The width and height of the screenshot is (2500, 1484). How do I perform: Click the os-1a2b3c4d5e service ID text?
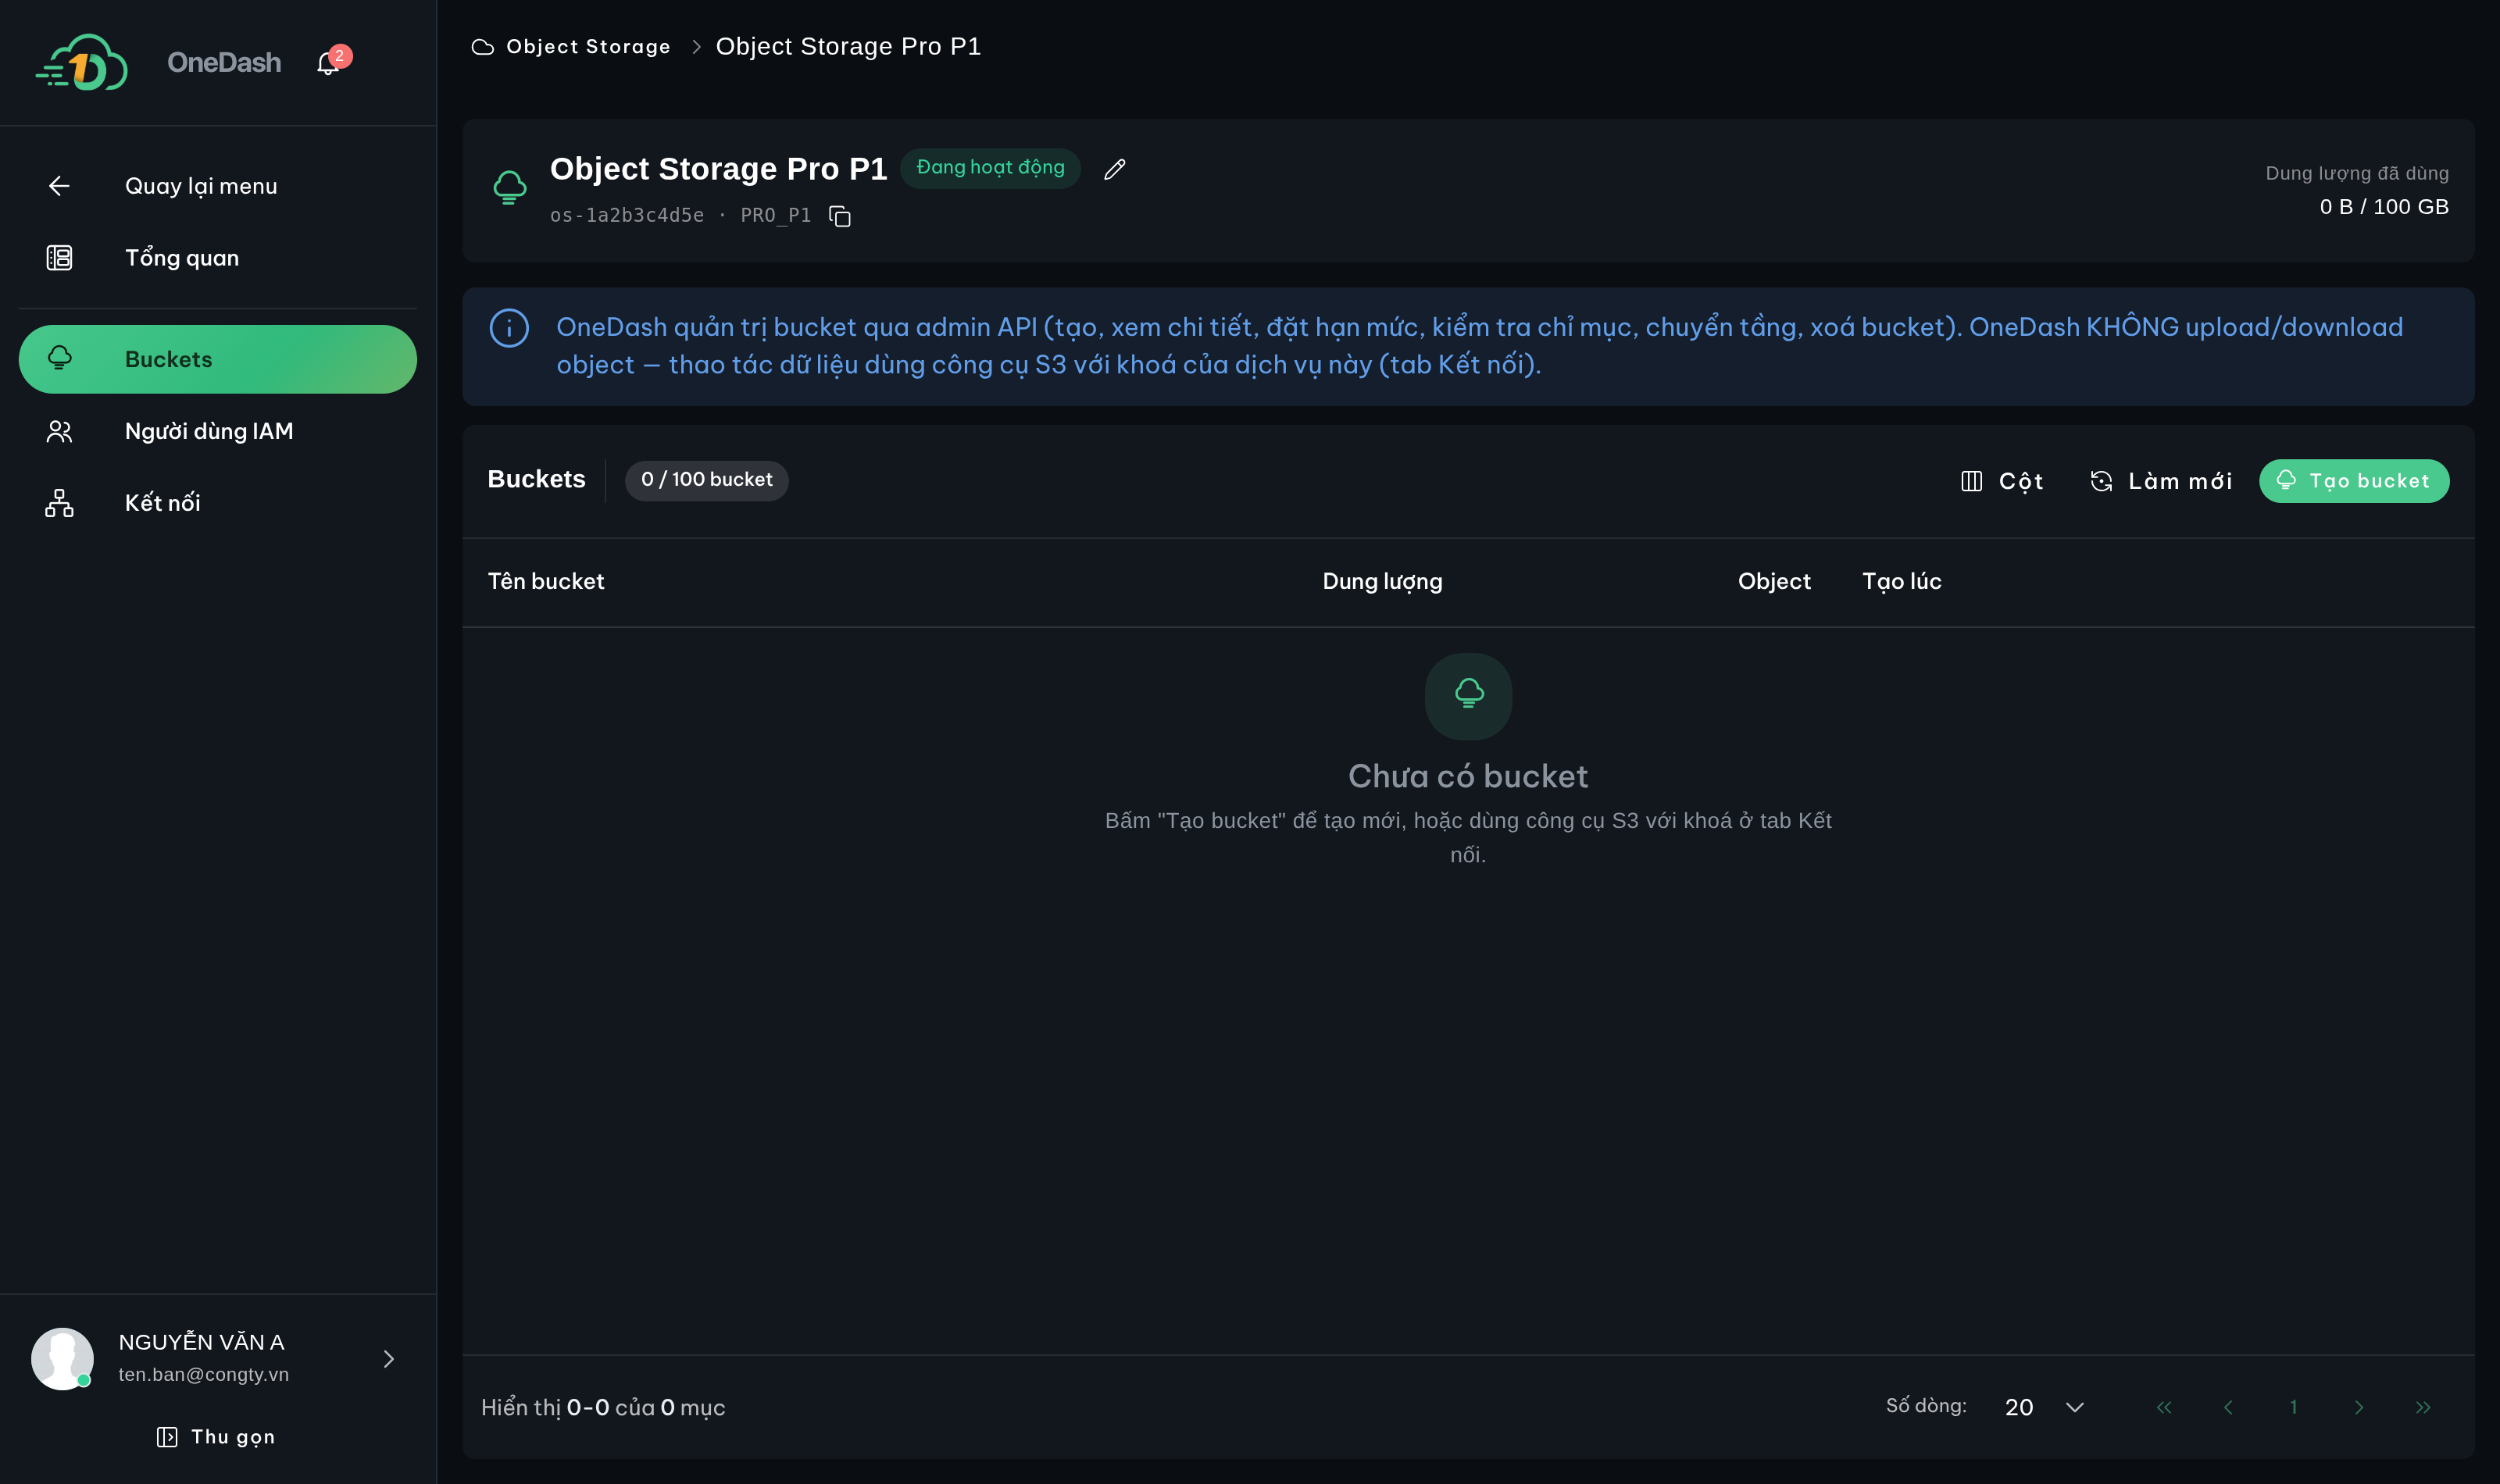pos(627,216)
